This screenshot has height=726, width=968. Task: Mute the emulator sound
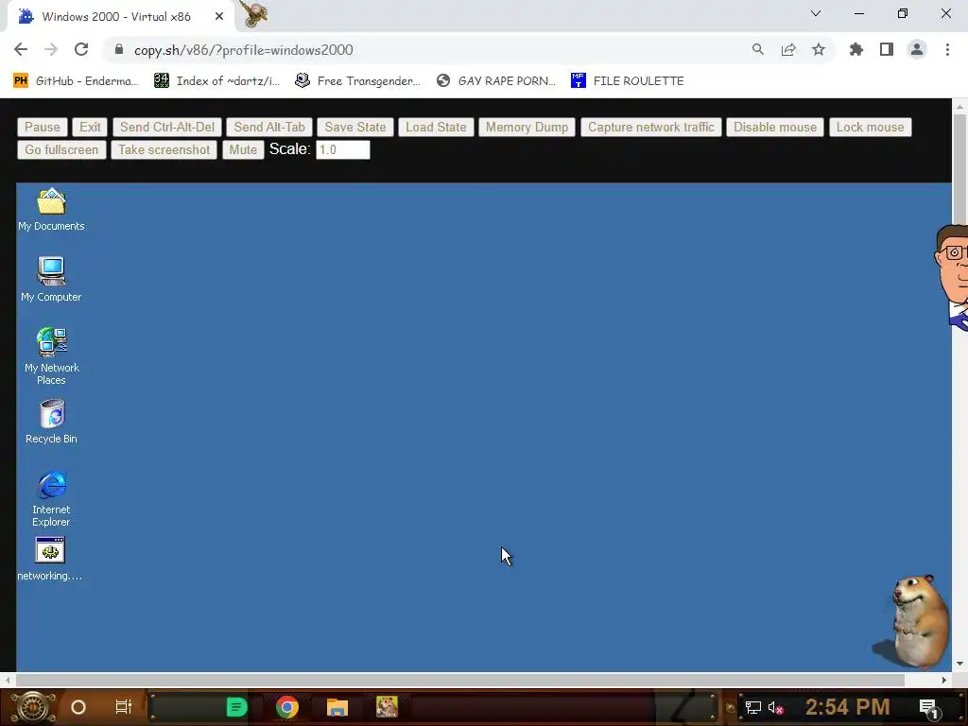(x=243, y=150)
